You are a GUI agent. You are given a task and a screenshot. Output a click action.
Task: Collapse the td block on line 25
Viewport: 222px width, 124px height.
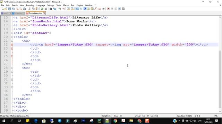(12, 56)
